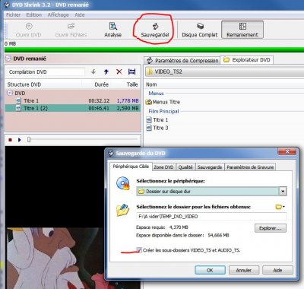Image resolution: width=304 pixels, height=289 pixels.
Task: Select the Disque Complet mode icon
Action: [200, 26]
